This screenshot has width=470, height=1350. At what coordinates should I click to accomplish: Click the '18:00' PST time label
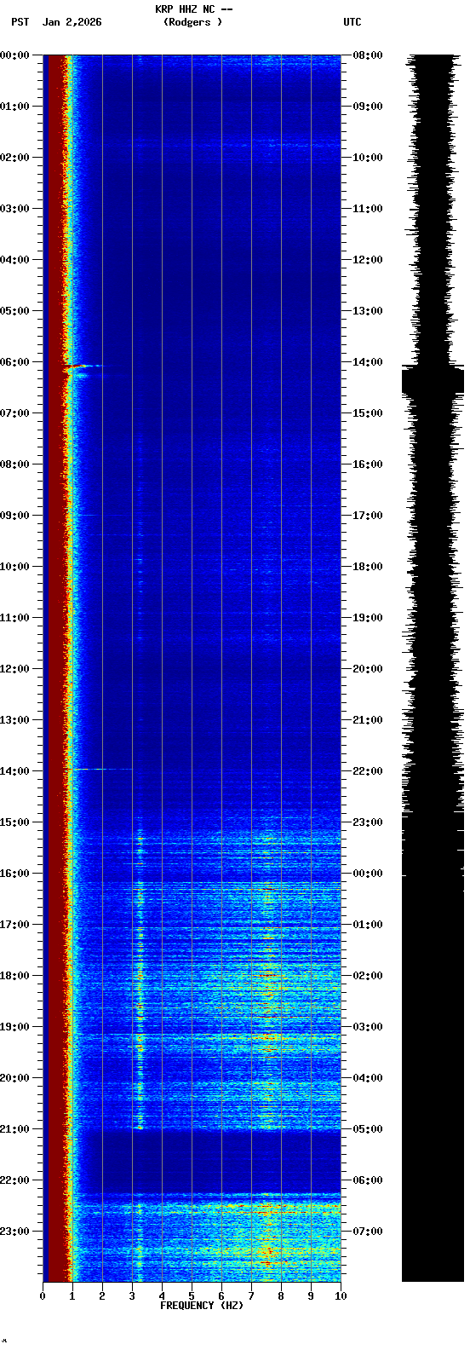14,976
